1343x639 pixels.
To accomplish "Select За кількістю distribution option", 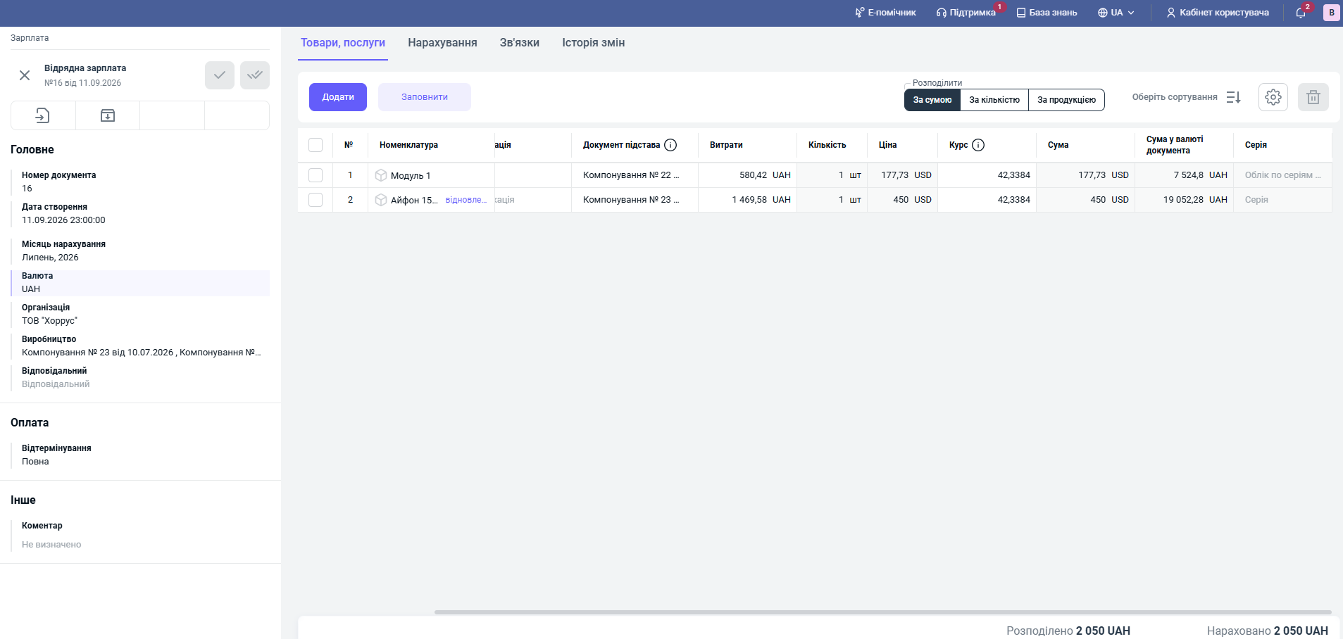I will 994,100.
